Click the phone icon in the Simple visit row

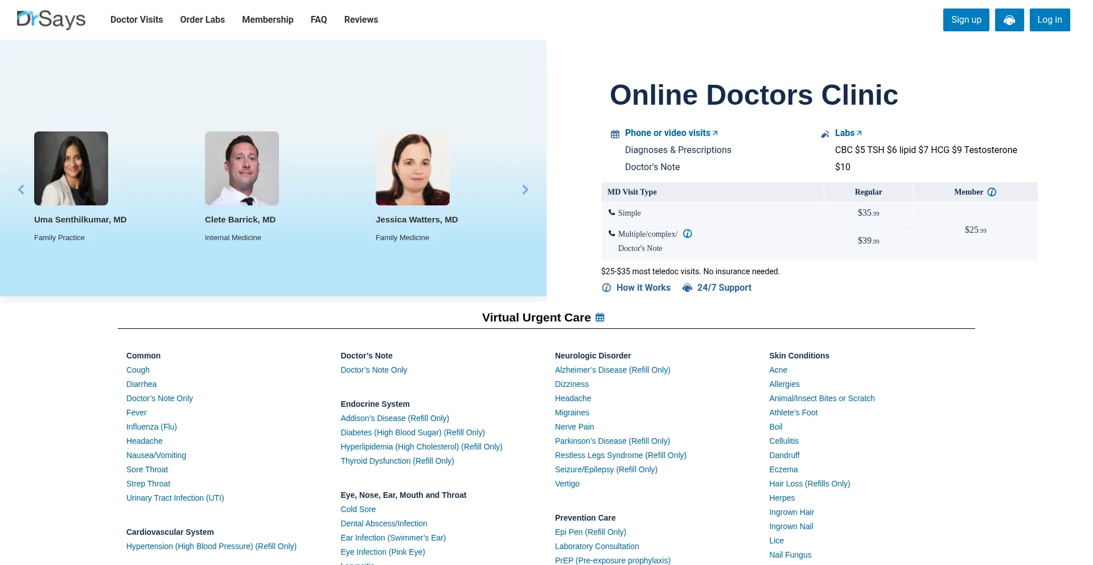coord(611,212)
